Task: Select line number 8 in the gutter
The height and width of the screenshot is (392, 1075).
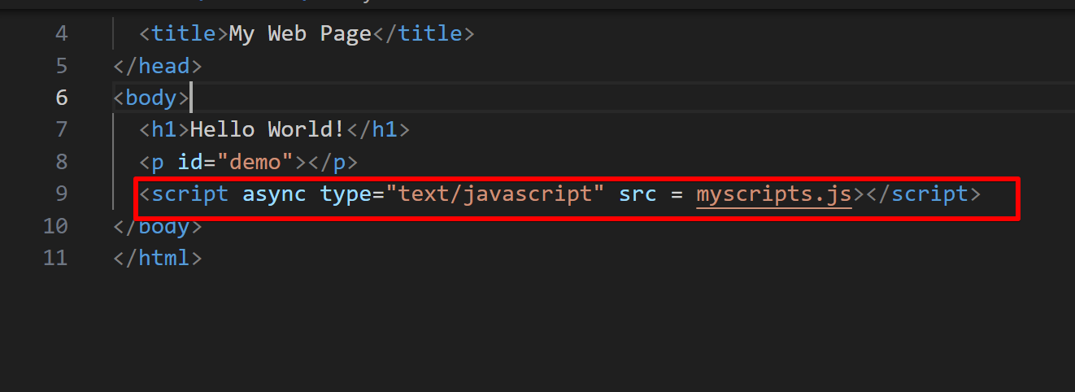Action: click(62, 162)
